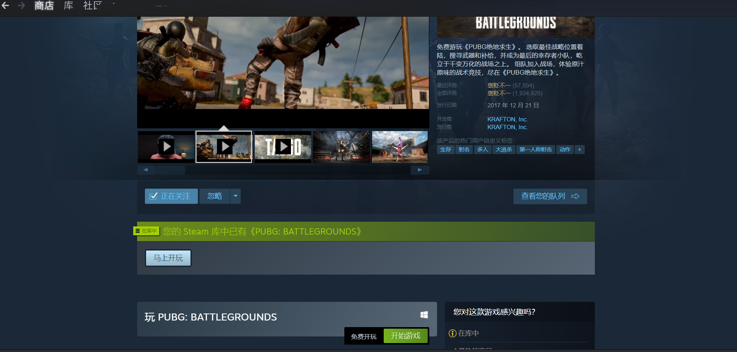Click the 忽略 button
The height and width of the screenshot is (352, 737).
[x=215, y=196]
